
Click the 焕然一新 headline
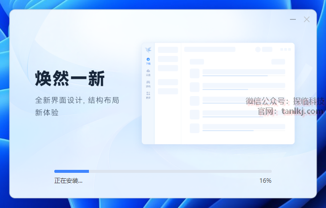(70, 78)
